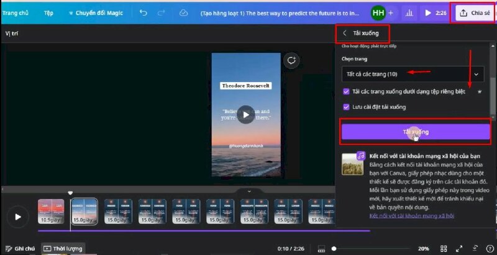
Task: Open the Trang chủ home menu
Action: (x=16, y=13)
